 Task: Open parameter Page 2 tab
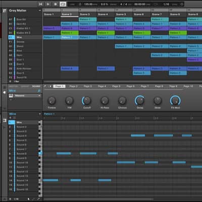73,86
